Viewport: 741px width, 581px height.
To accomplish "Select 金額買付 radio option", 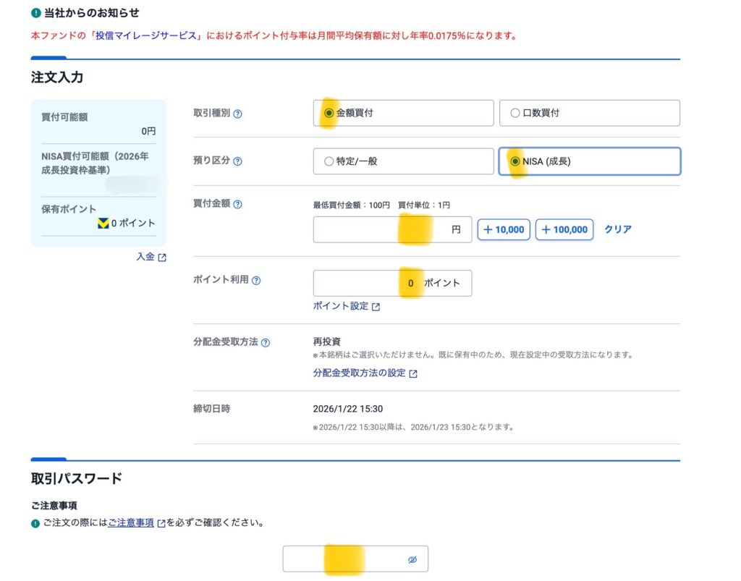I will point(329,113).
